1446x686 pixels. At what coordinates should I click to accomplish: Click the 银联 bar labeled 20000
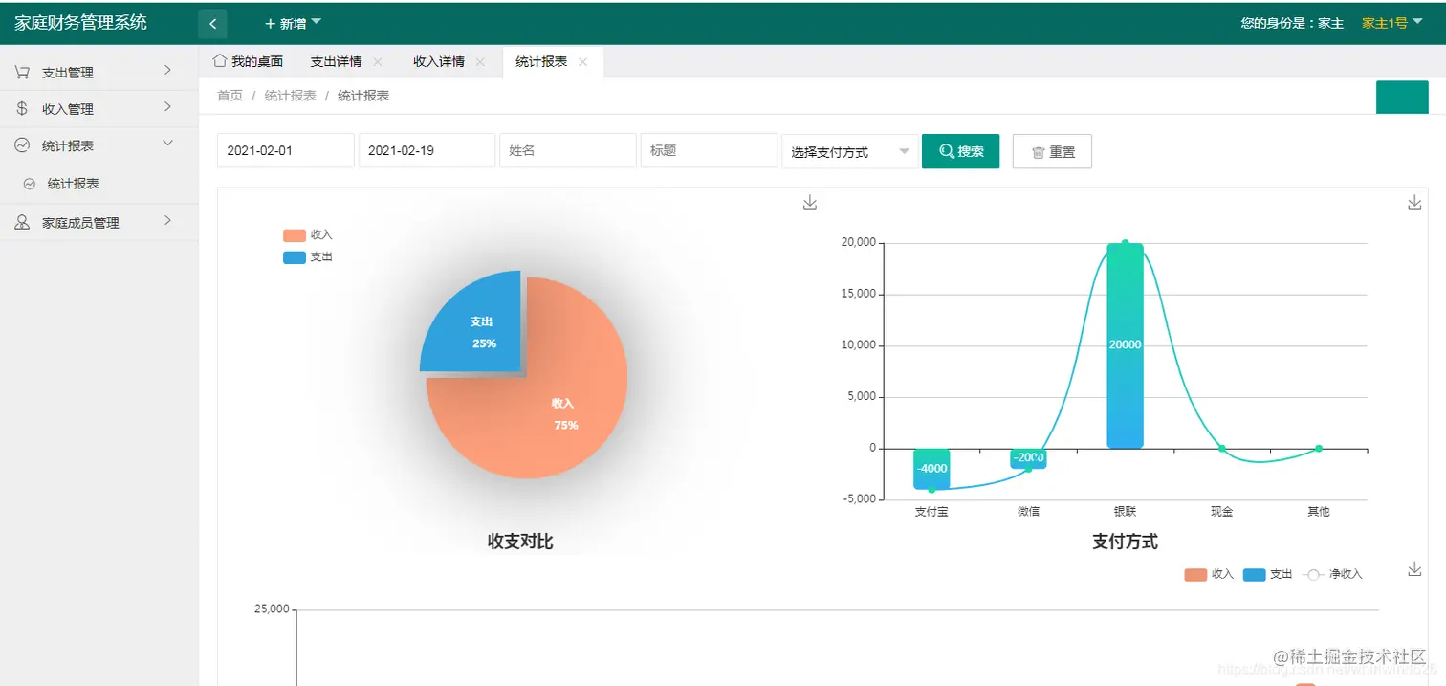coord(1125,345)
